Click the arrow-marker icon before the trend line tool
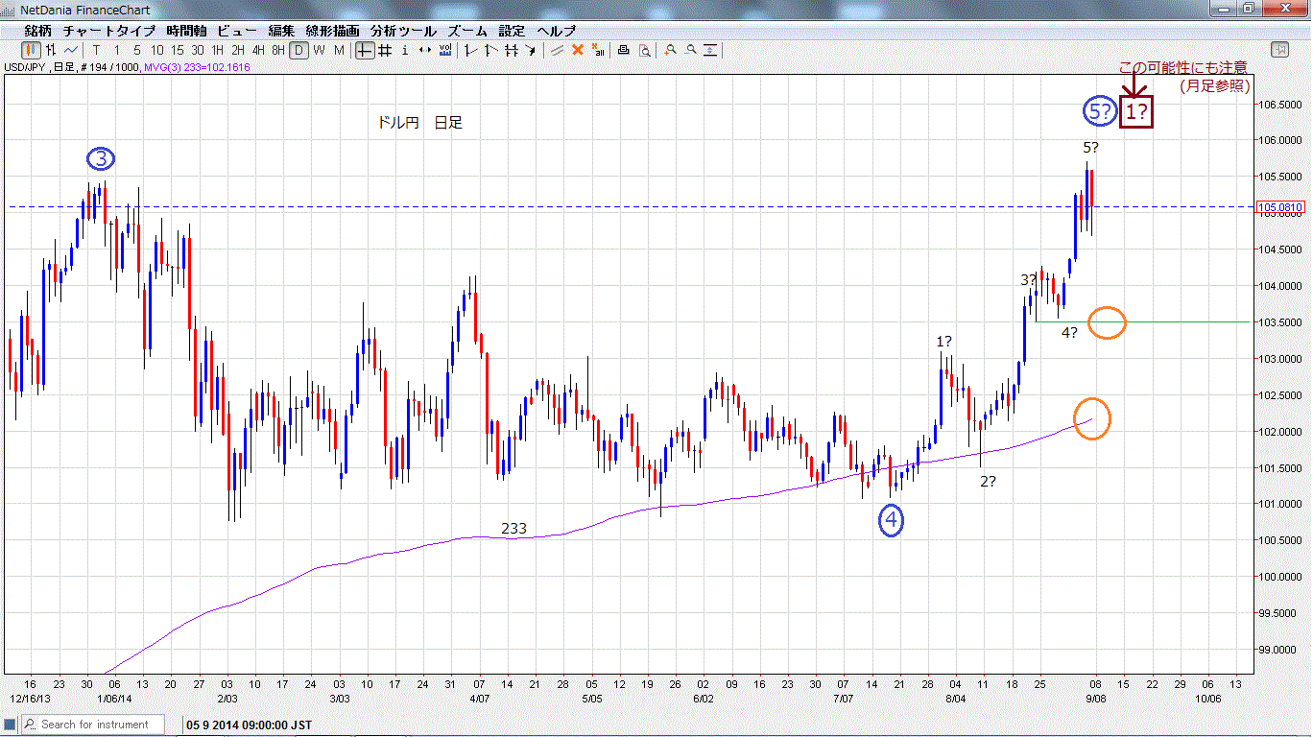This screenshot has width=1313, height=737. coord(531,50)
